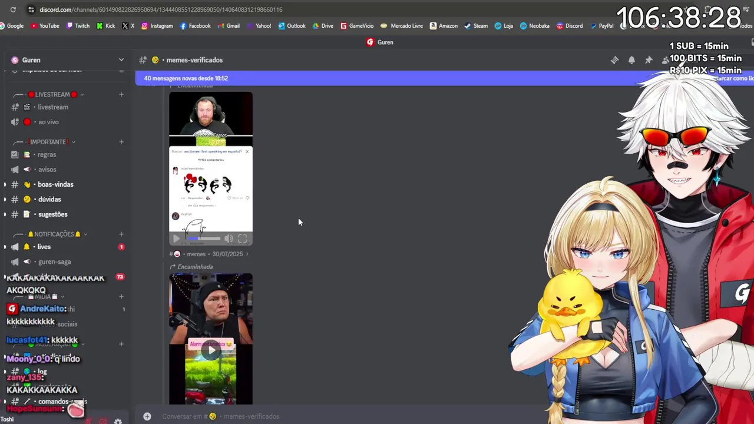Open GameVicio bookmark
This screenshot has width=754, height=424.
[x=357, y=26]
